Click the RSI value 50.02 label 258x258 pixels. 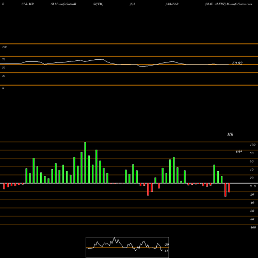(237, 63)
